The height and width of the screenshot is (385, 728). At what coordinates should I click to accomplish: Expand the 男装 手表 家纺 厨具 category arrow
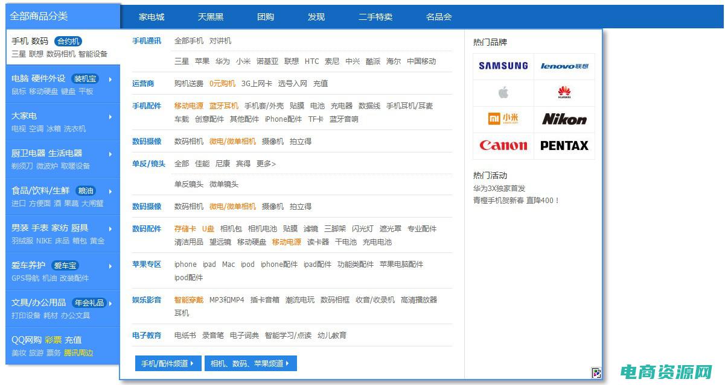pyautogui.click(x=110, y=228)
